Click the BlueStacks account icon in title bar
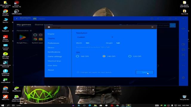The width and height of the screenshot is (191, 107). [152, 18]
